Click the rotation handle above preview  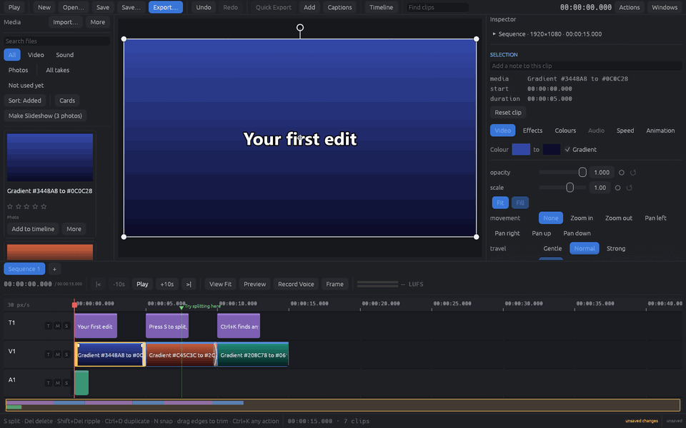(x=300, y=28)
